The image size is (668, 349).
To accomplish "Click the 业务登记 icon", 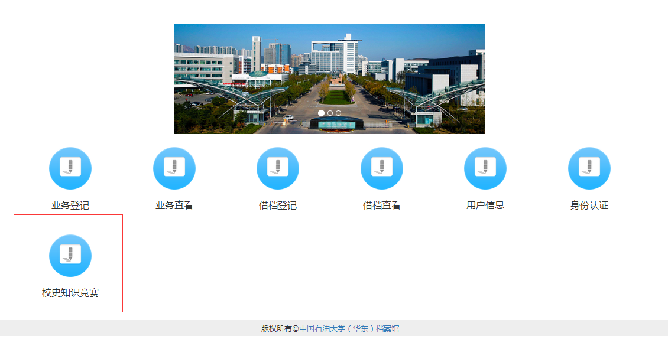I will pos(70,168).
